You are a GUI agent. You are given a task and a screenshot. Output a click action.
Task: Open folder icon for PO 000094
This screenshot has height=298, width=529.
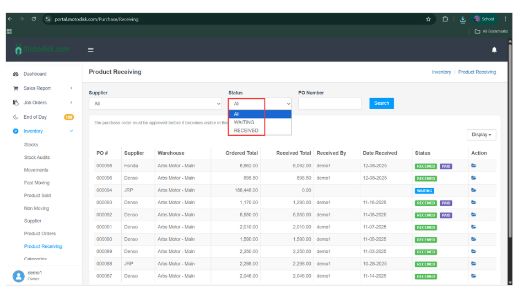click(x=473, y=190)
